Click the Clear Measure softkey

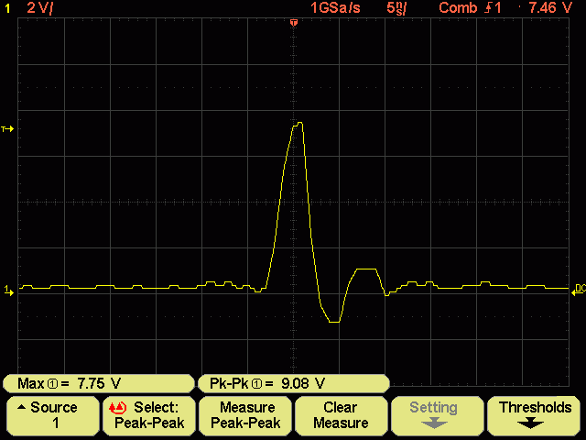coord(341,415)
